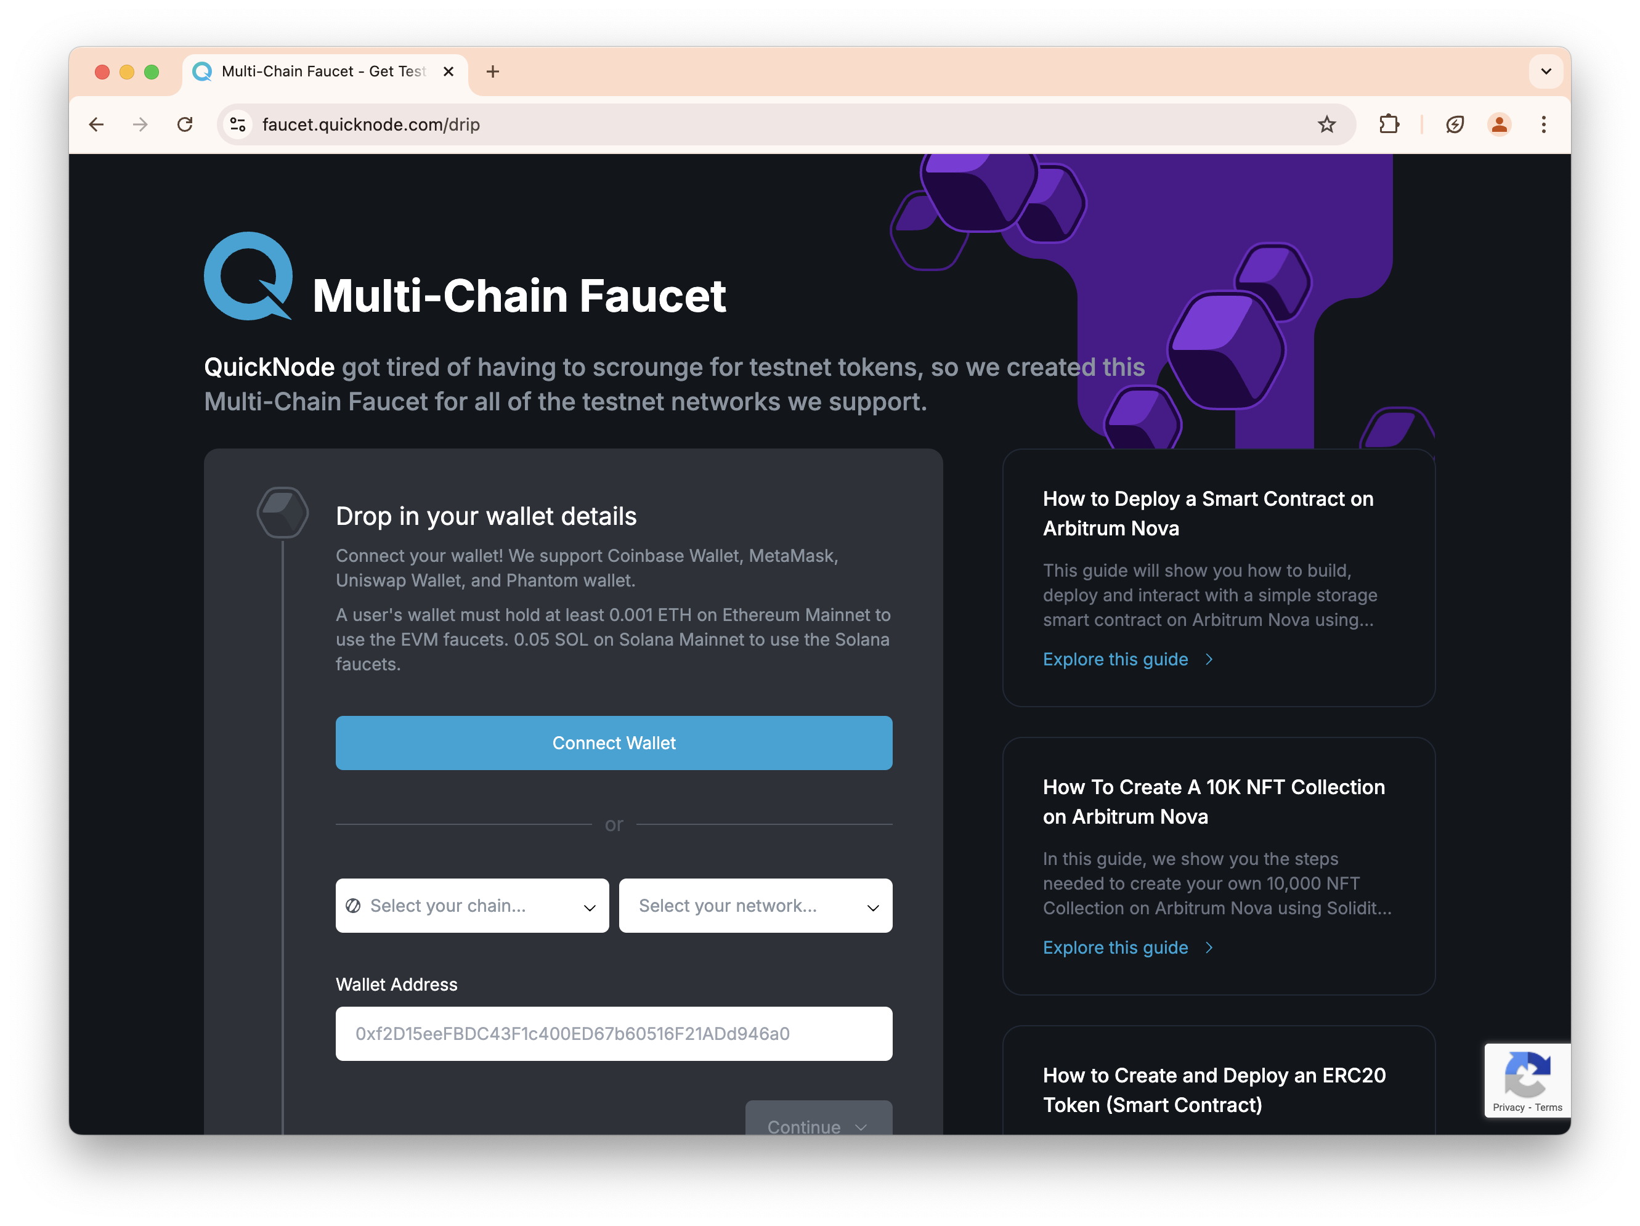Click the browser profile avatar icon
Viewport: 1640px width, 1226px height.
click(x=1497, y=125)
